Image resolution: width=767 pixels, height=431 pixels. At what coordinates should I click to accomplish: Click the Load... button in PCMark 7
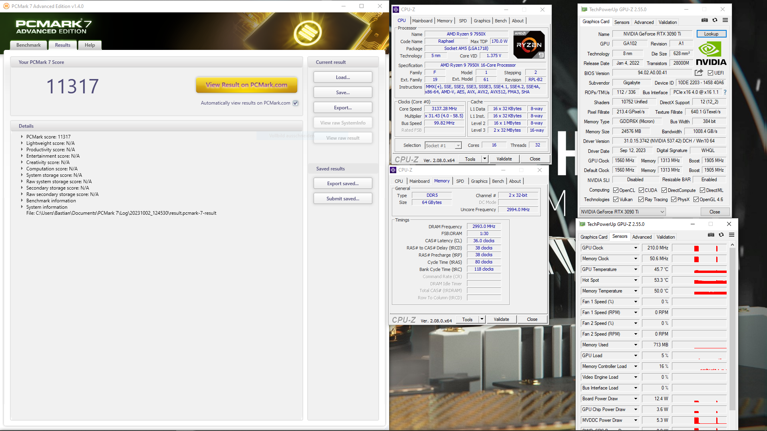(343, 77)
